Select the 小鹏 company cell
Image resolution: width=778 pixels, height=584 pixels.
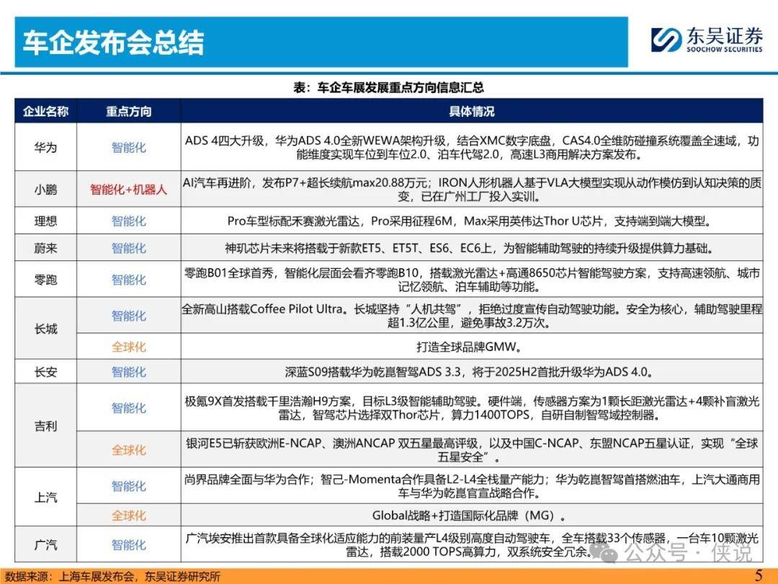point(45,189)
